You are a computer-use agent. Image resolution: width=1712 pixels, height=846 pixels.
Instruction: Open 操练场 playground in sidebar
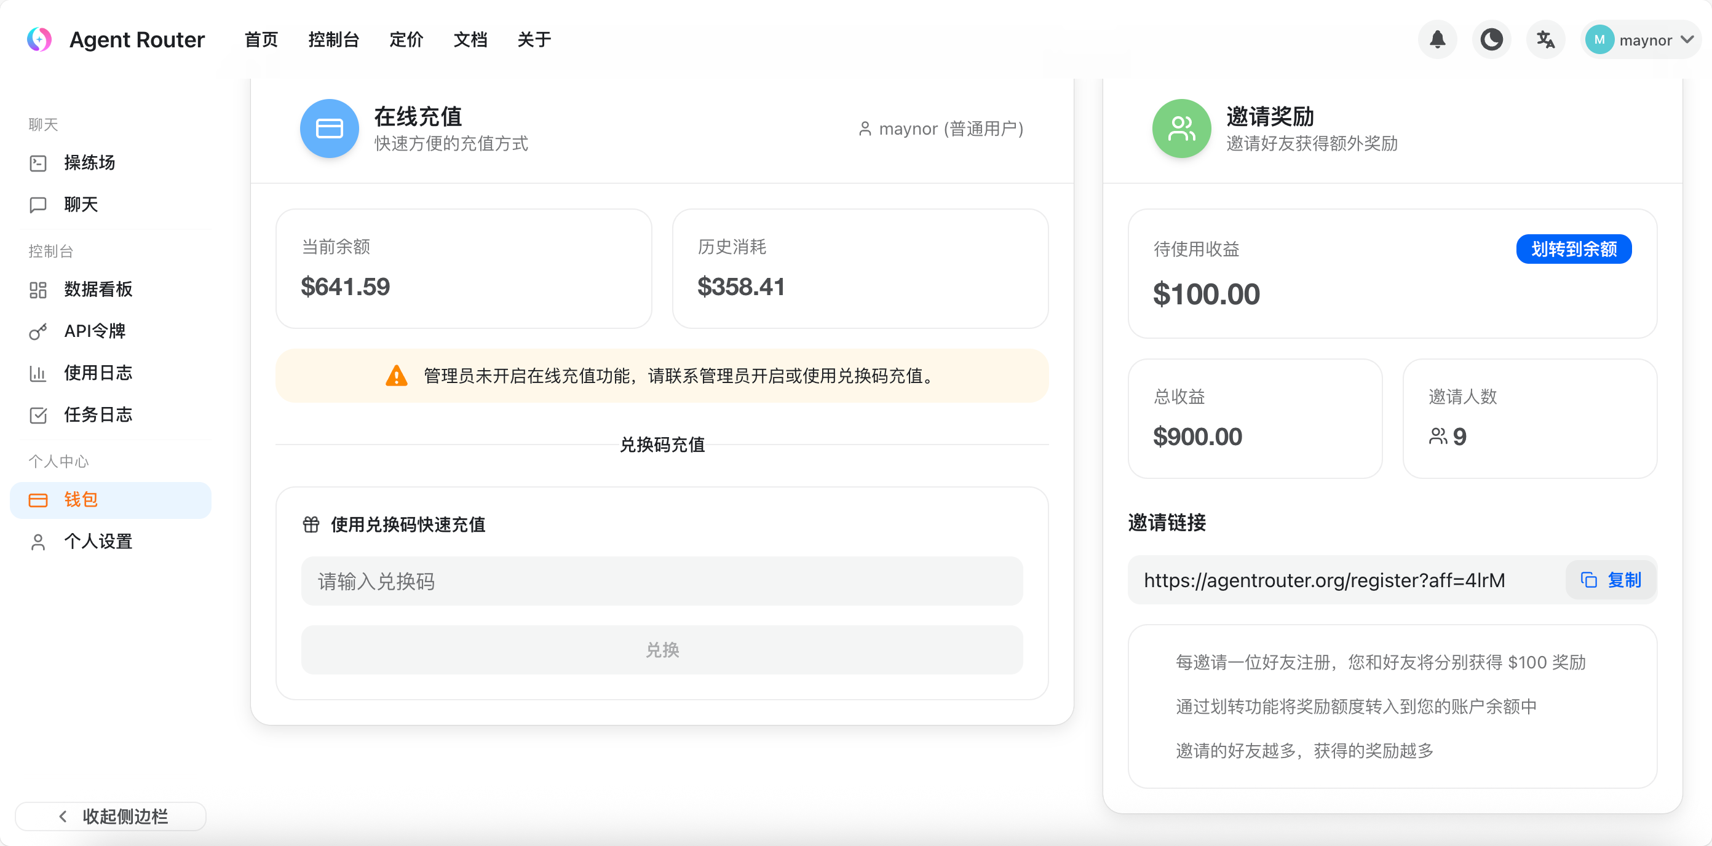pos(89,163)
